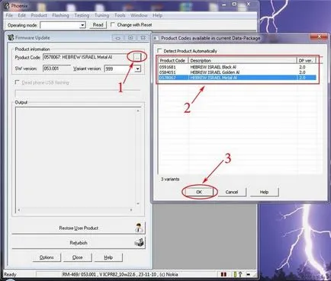The image size is (331, 281).
Task: Open the Product menu
Action: (39, 15)
